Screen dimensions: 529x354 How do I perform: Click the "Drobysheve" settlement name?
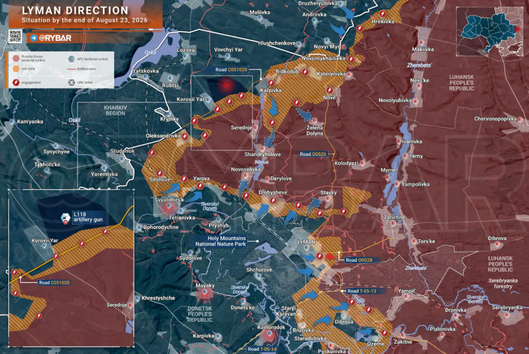pyautogui.click(x=273, y=193)
